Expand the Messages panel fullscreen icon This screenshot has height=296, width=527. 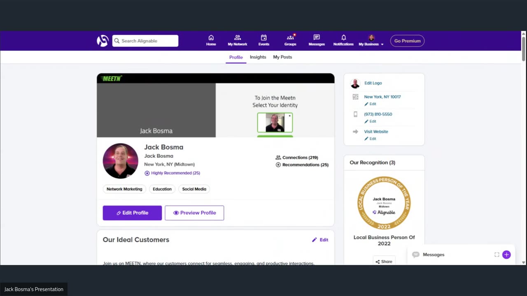point(497,255)
